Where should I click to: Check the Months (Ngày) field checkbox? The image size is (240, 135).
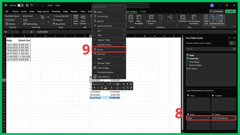(188, 65)
